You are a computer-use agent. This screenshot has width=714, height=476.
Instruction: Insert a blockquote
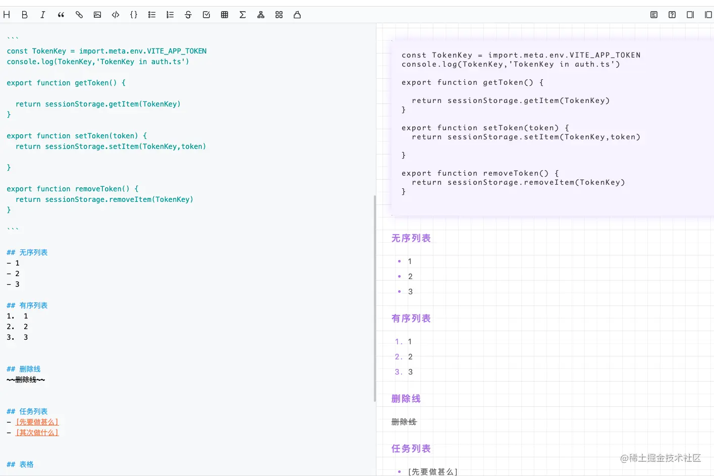(61, 15)
